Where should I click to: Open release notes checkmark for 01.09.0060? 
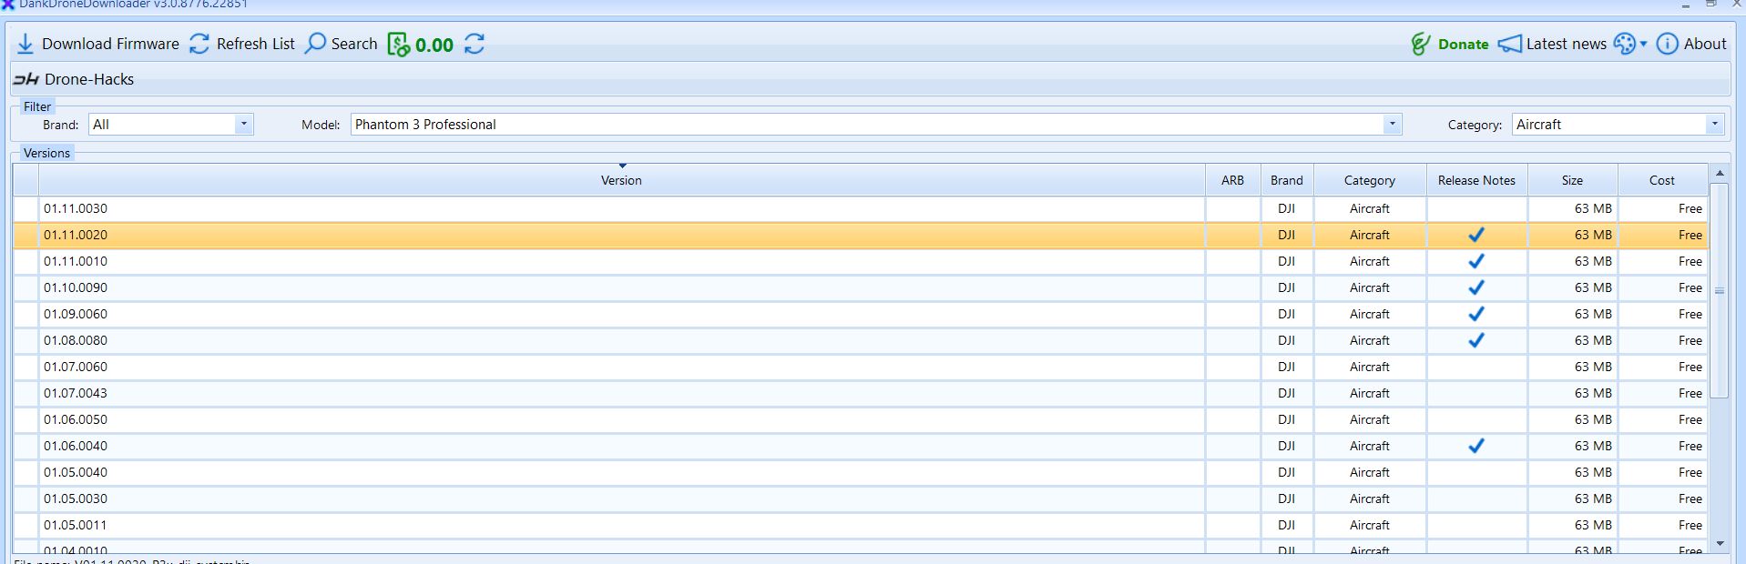pos(1476,314)
